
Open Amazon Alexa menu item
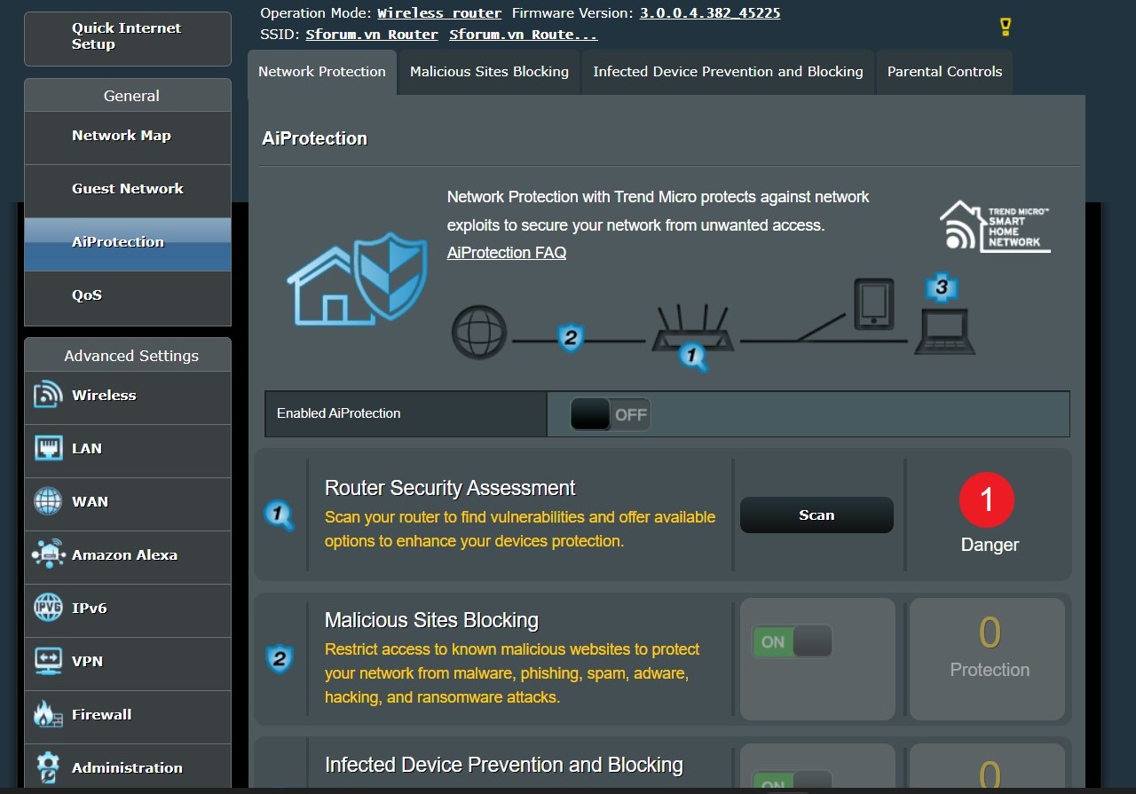pos(128,557)
